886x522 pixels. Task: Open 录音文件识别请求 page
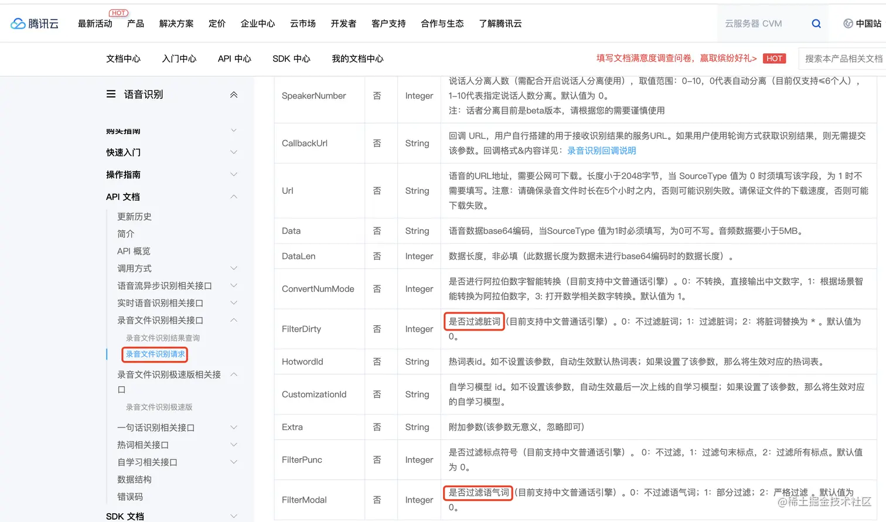(x=155, y=354)
